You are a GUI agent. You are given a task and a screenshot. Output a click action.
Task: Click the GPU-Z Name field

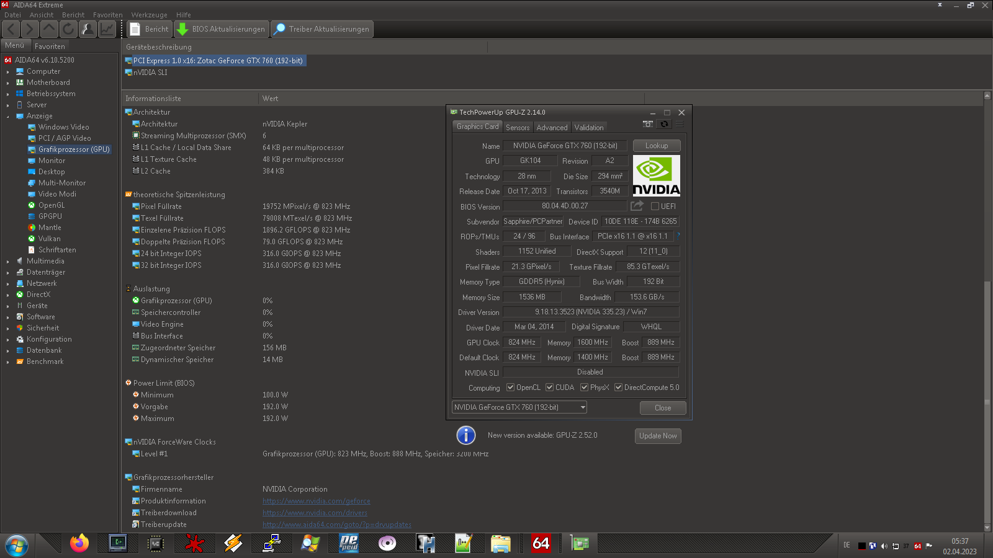(565, 146)
